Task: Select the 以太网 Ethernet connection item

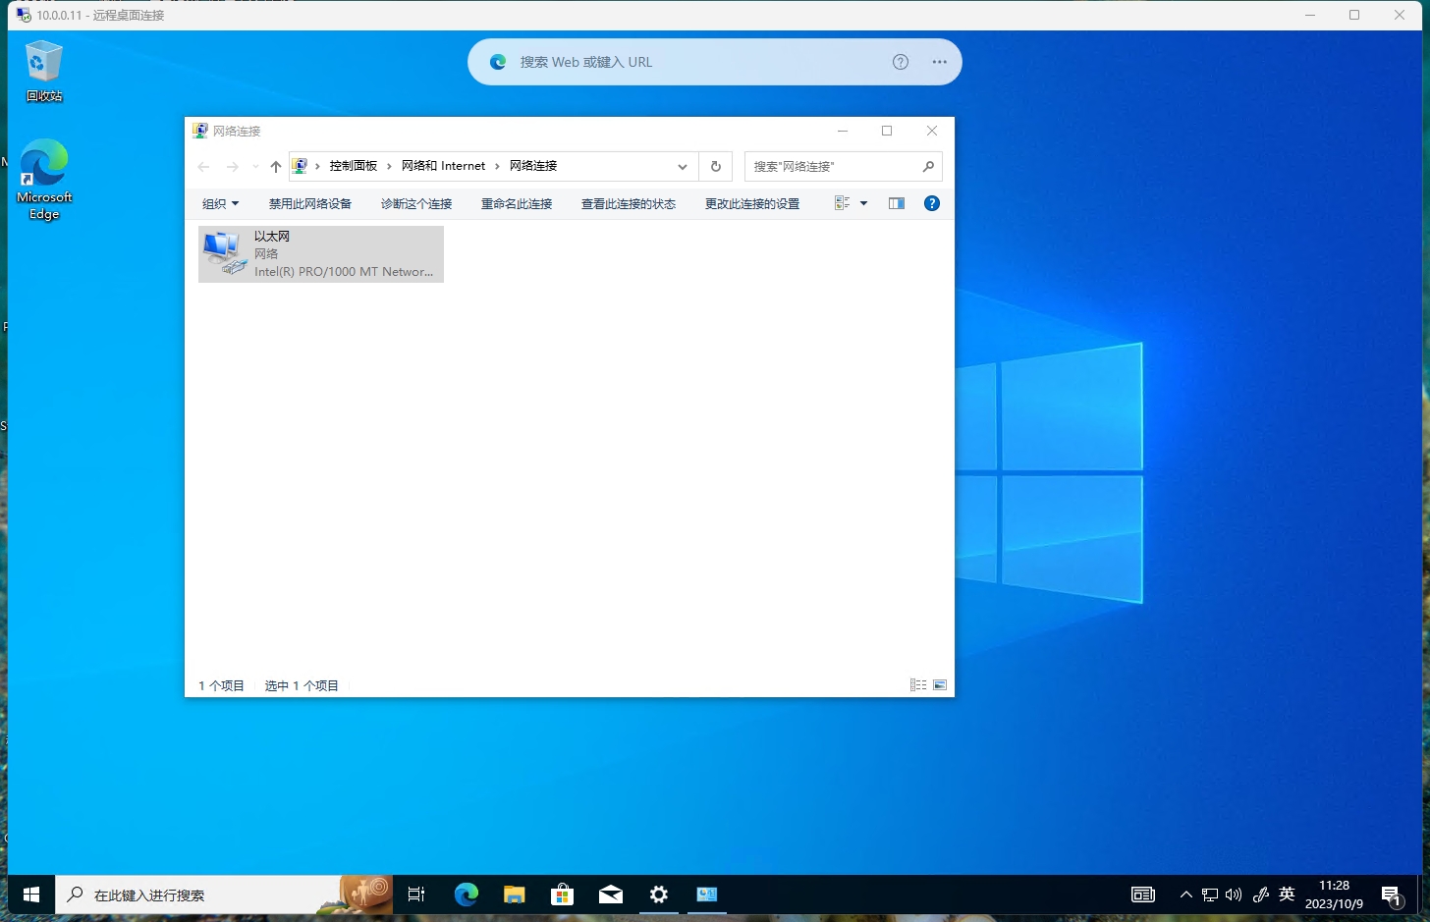Action: click(321, 253)
